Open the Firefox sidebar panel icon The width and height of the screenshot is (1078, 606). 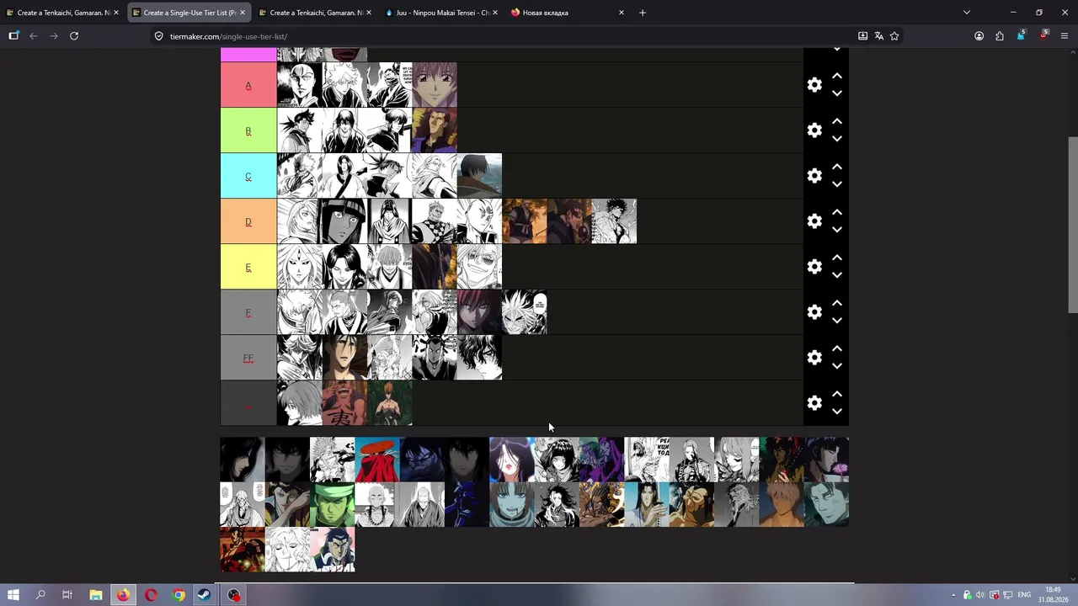13,36
